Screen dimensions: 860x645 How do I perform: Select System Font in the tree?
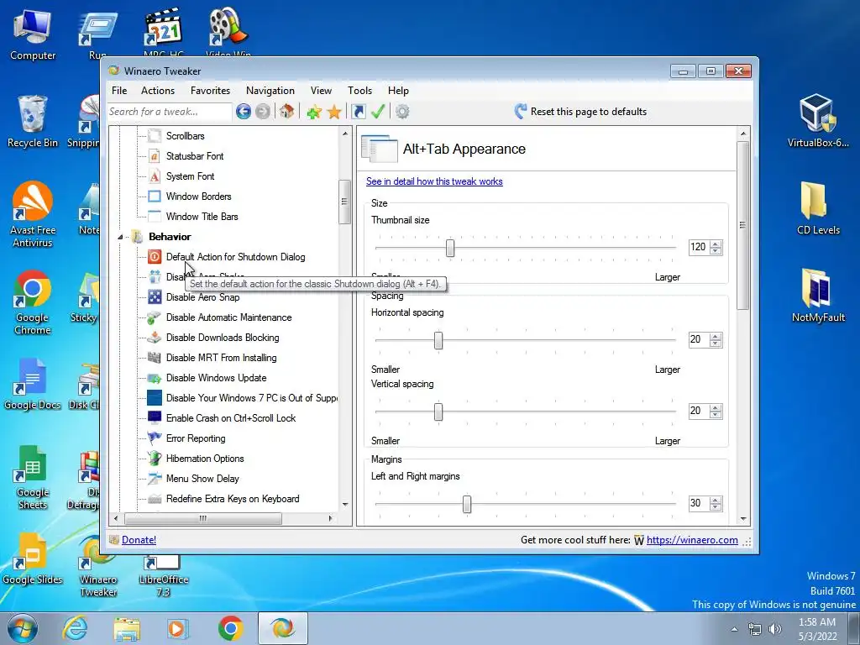click(x=190, y=176)
